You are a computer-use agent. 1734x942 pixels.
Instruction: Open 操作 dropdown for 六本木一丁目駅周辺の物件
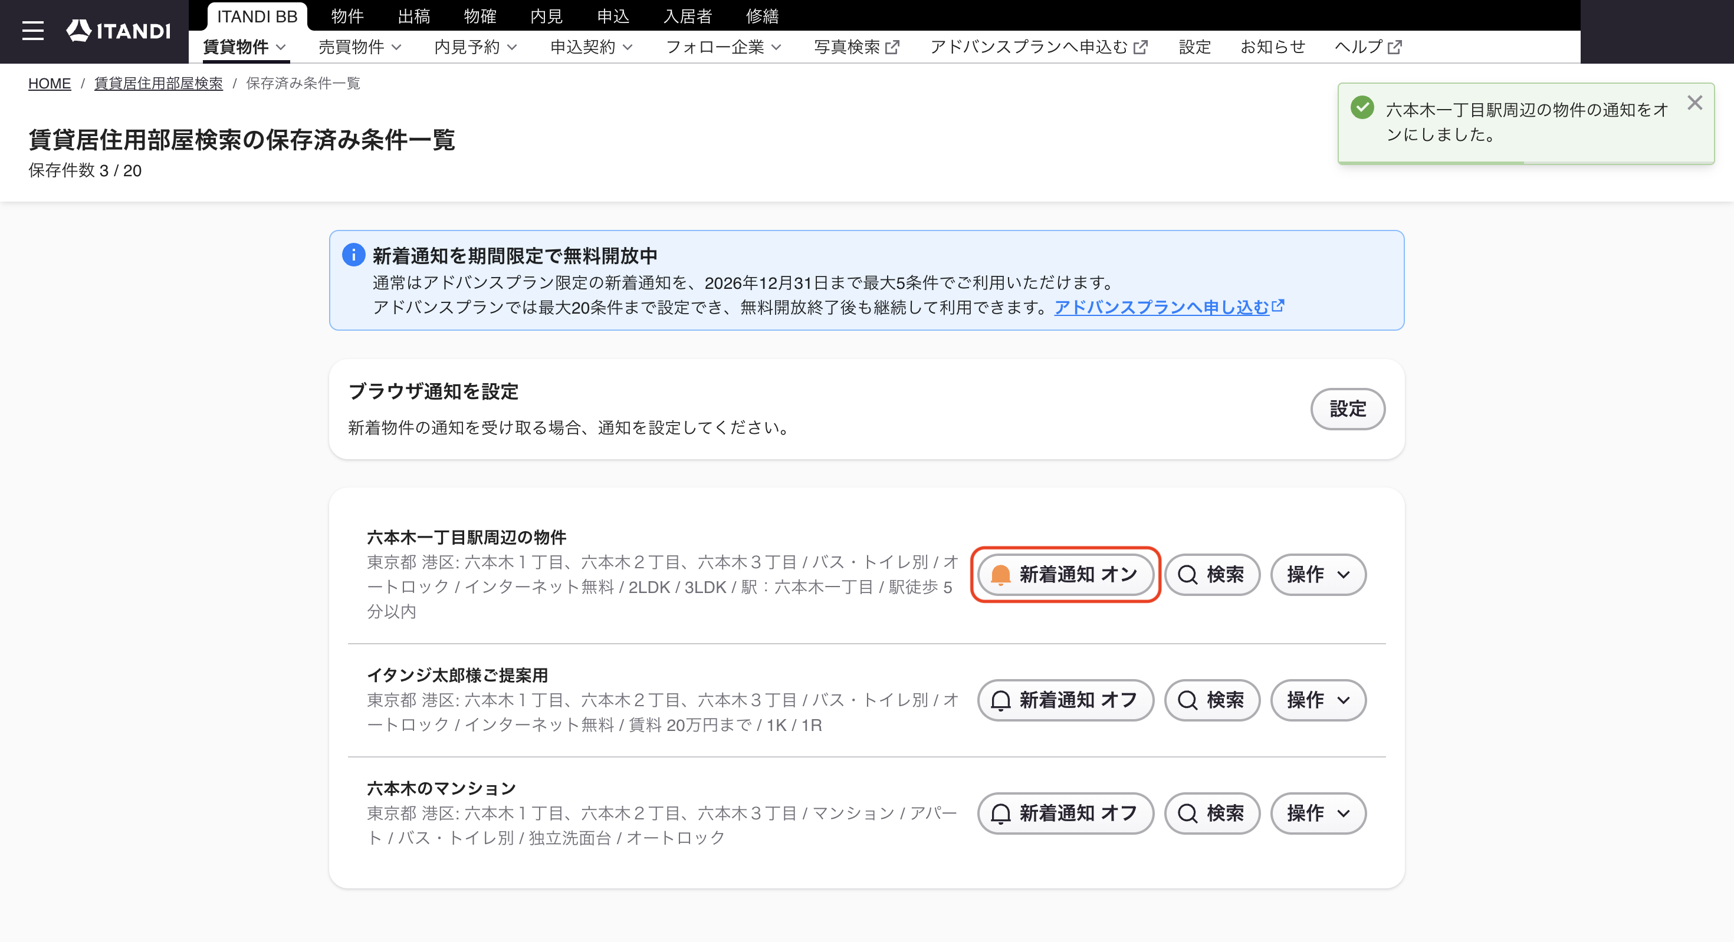(1318, 575)
